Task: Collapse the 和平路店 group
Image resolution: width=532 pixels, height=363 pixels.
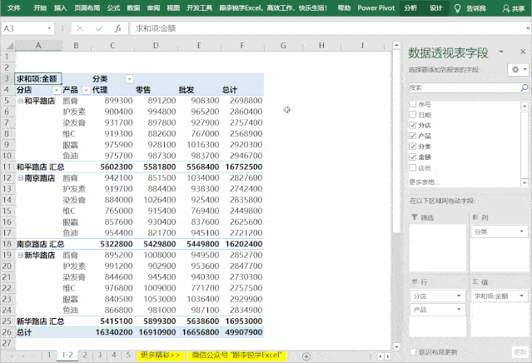Action: 20,101
